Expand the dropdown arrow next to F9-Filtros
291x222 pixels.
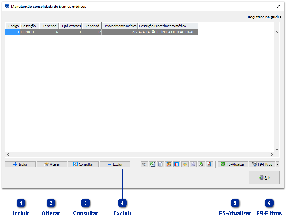click(x=277, y=164)
